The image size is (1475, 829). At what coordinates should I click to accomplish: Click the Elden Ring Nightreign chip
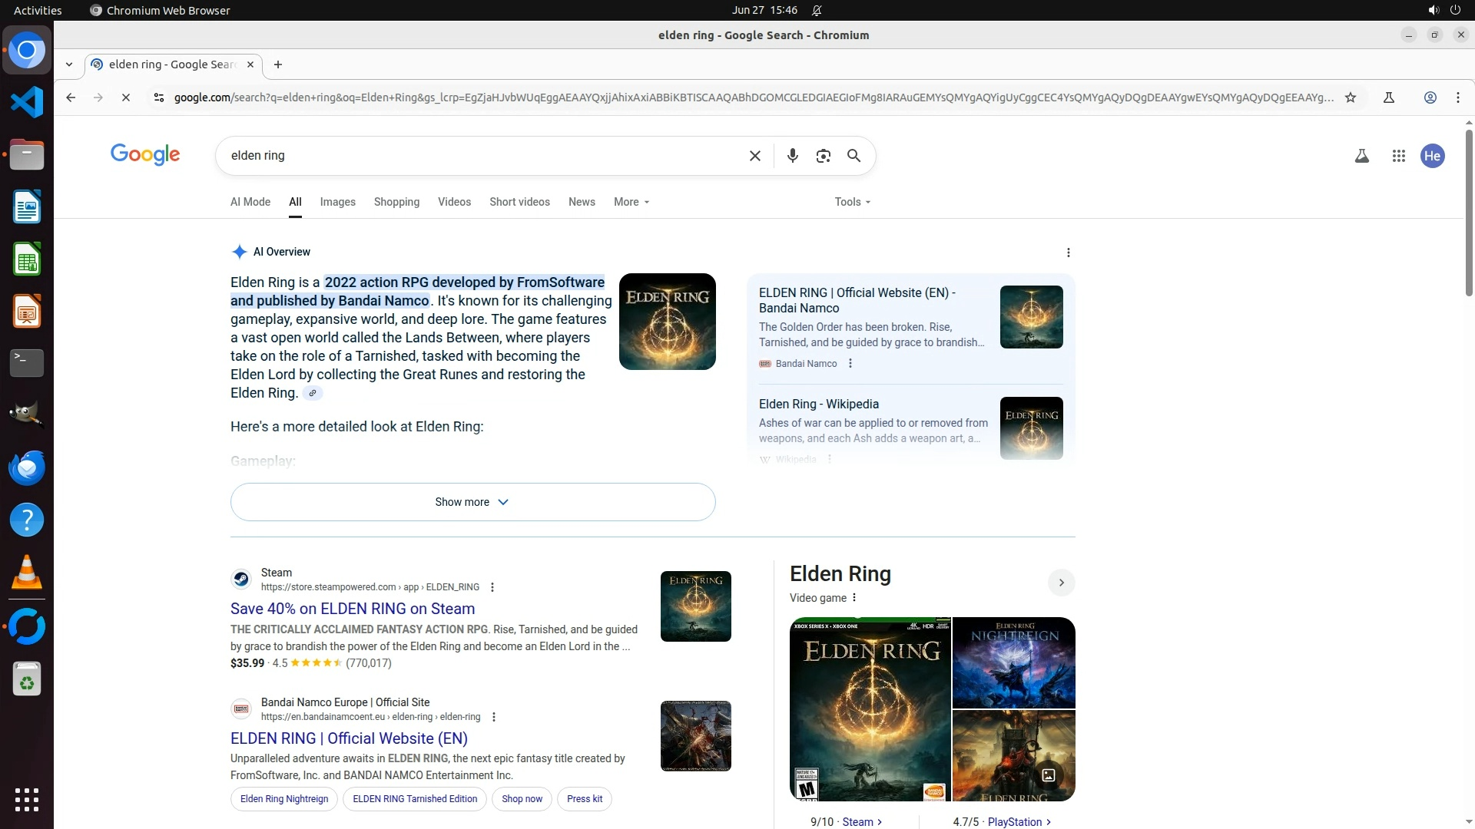point(283,799)
